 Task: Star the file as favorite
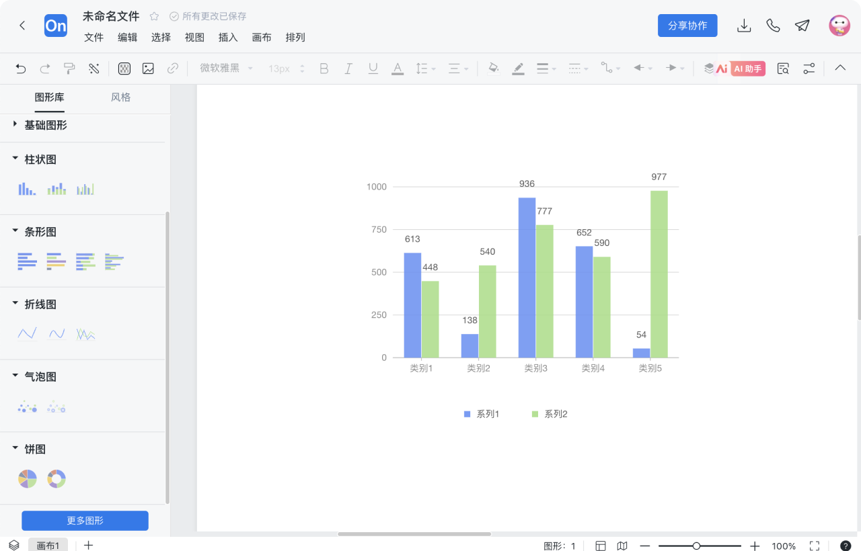[x=154, y=16]
